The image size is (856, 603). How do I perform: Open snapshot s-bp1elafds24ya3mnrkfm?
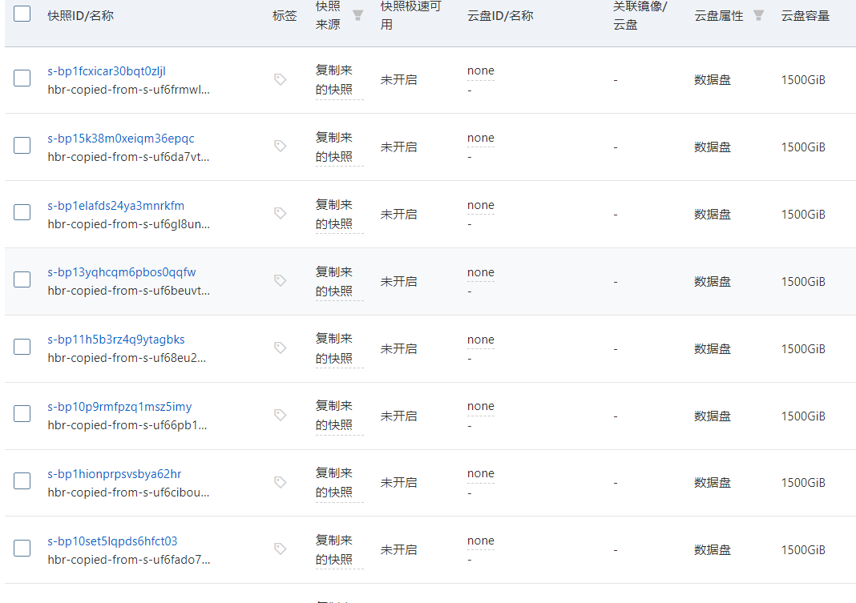115,206
